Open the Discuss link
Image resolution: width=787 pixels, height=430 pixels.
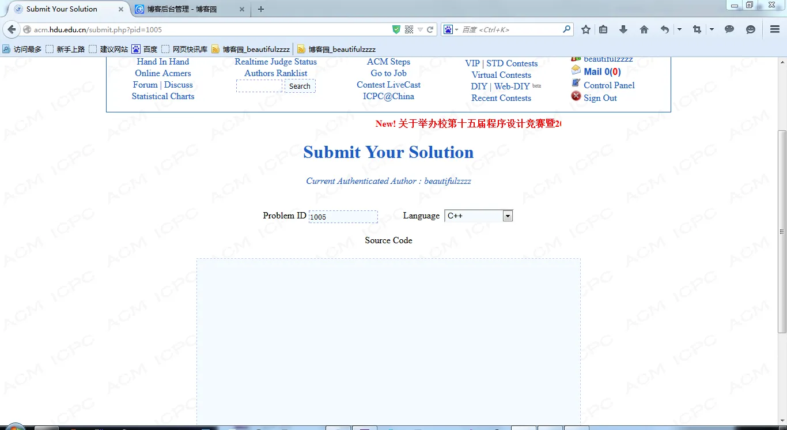pos(179,85)
